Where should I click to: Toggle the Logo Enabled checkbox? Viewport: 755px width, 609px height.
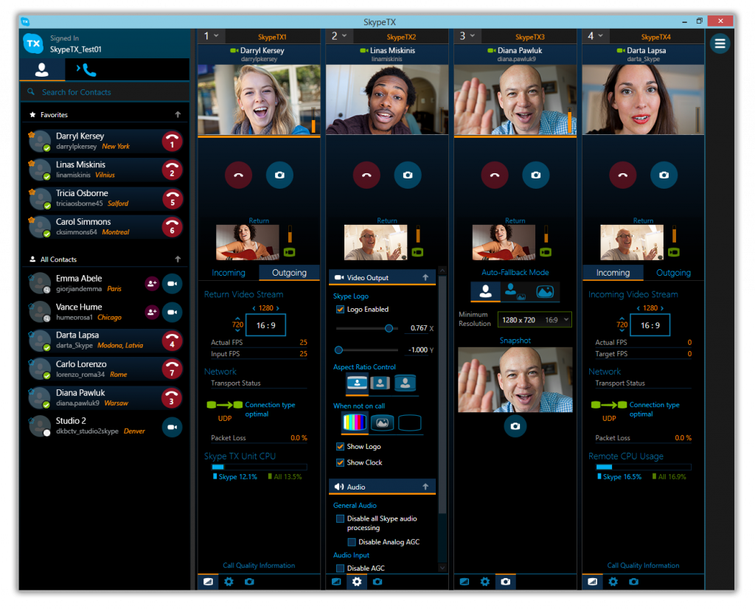tap(340, 310)
